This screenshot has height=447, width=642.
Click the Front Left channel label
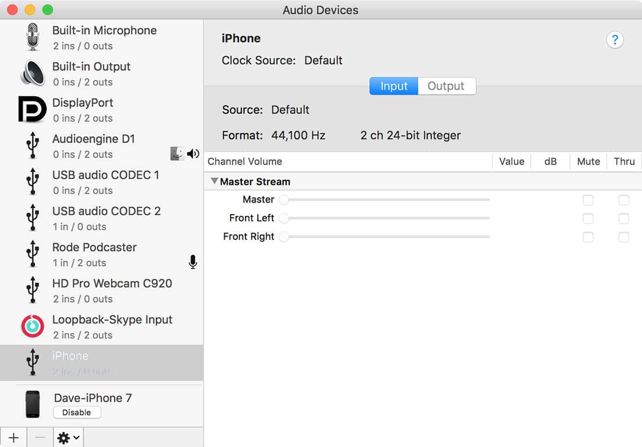click(x=251, y=218)
